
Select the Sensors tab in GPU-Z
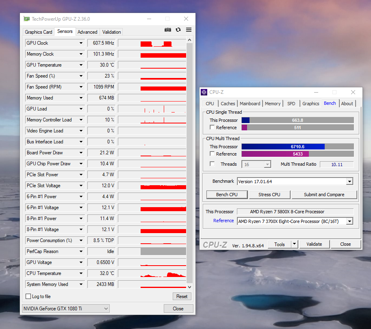[65, 31]
